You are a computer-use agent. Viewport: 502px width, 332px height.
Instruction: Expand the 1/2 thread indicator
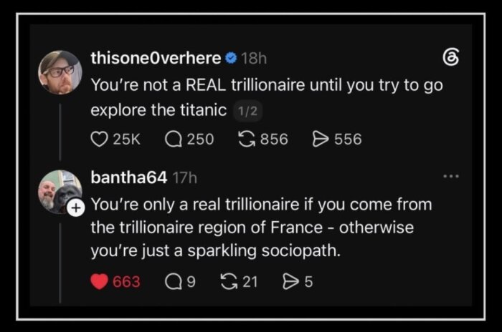click(x=248, y=111)
